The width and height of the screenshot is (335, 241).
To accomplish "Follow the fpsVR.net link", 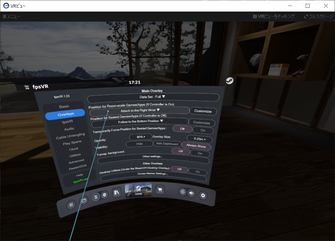I will click(x=80, y=181).
